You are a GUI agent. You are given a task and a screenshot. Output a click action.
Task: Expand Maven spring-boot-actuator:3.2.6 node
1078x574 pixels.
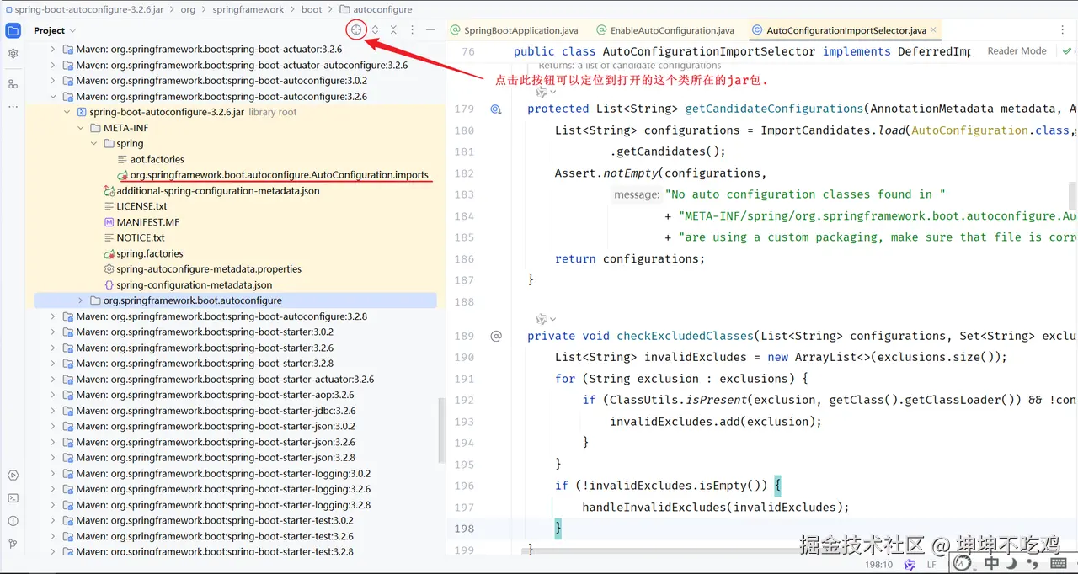[x=53, y=49]
